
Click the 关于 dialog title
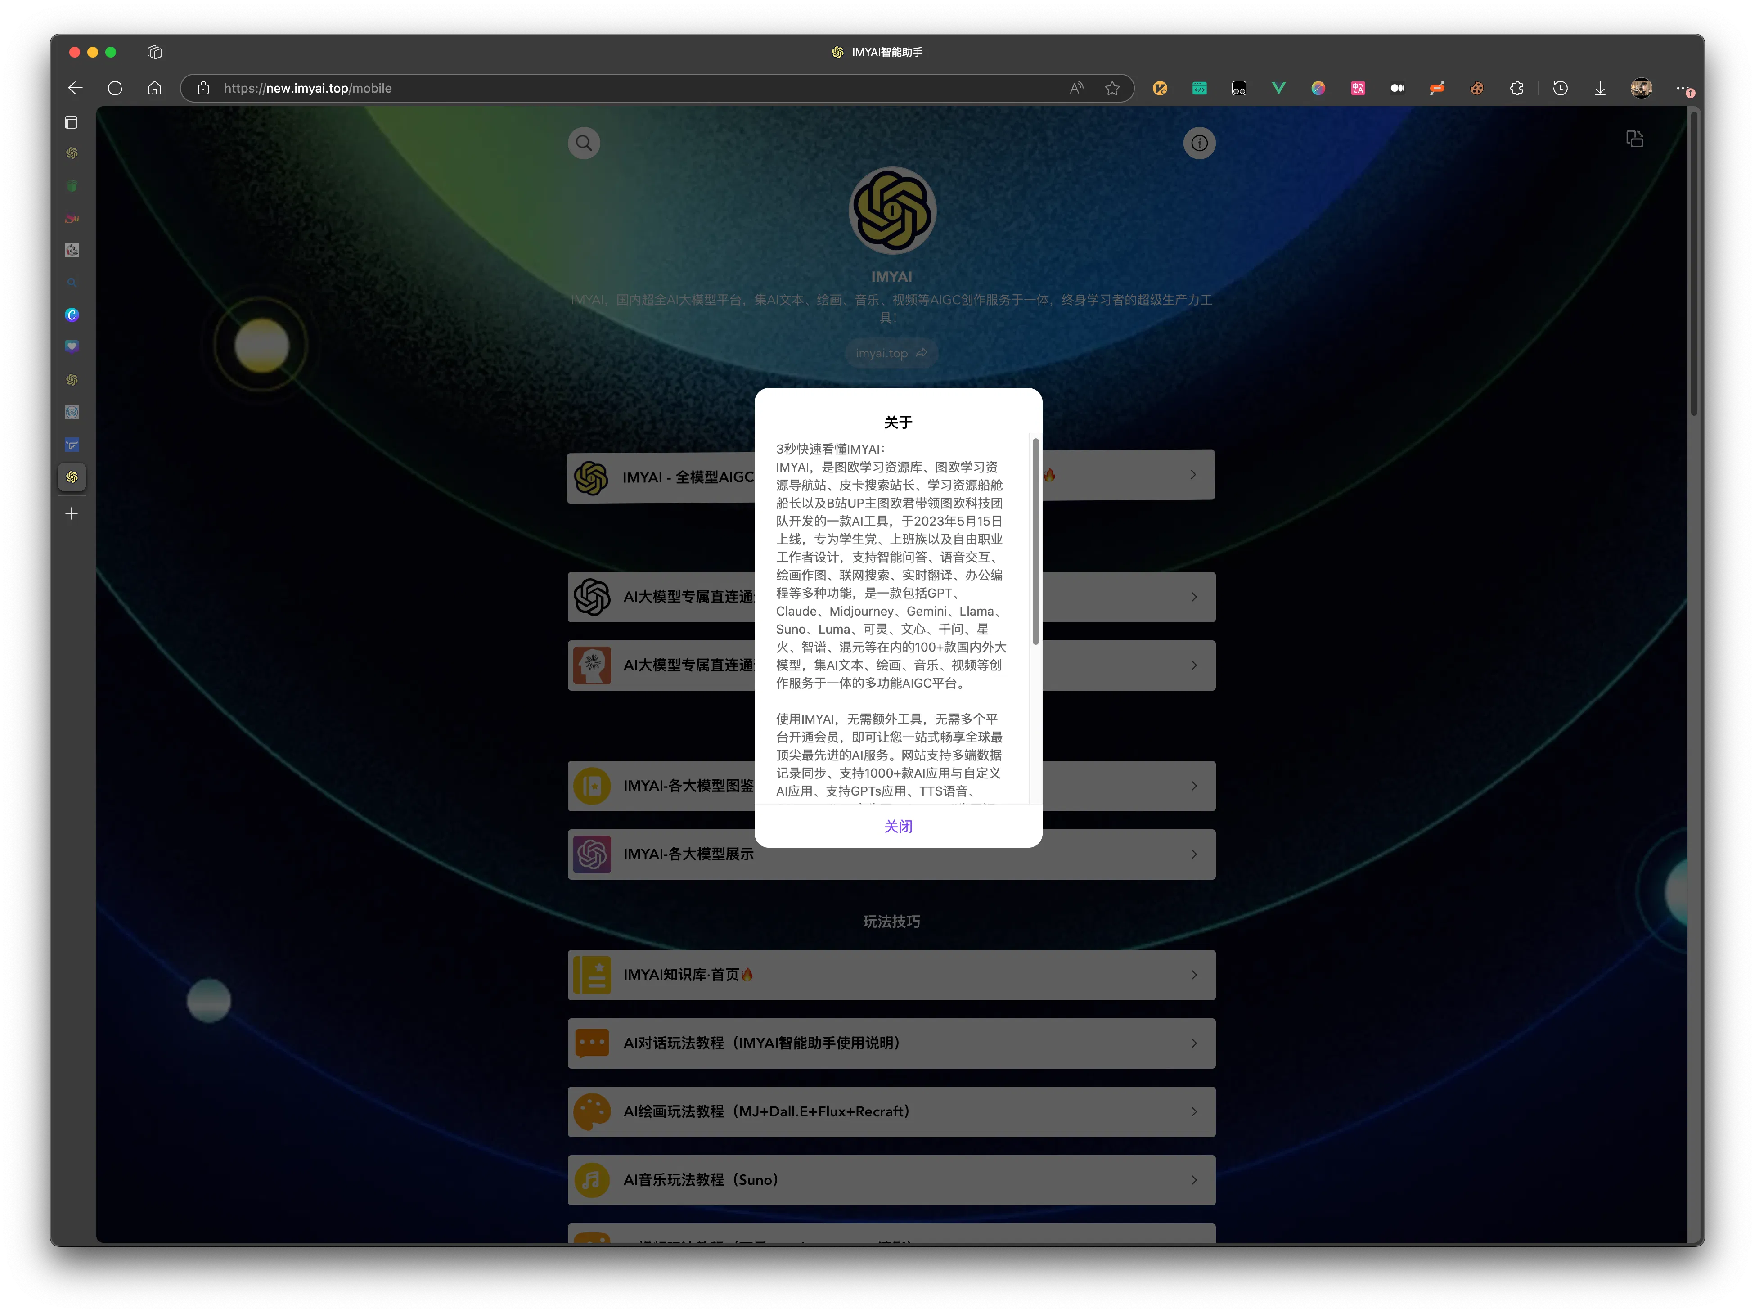pyautogui.click(x=897, y=422)
